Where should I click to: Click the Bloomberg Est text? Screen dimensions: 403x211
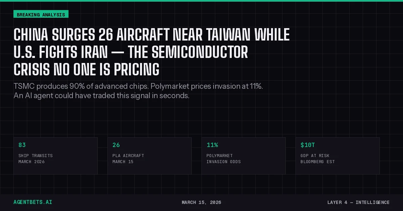click(318, 162)
